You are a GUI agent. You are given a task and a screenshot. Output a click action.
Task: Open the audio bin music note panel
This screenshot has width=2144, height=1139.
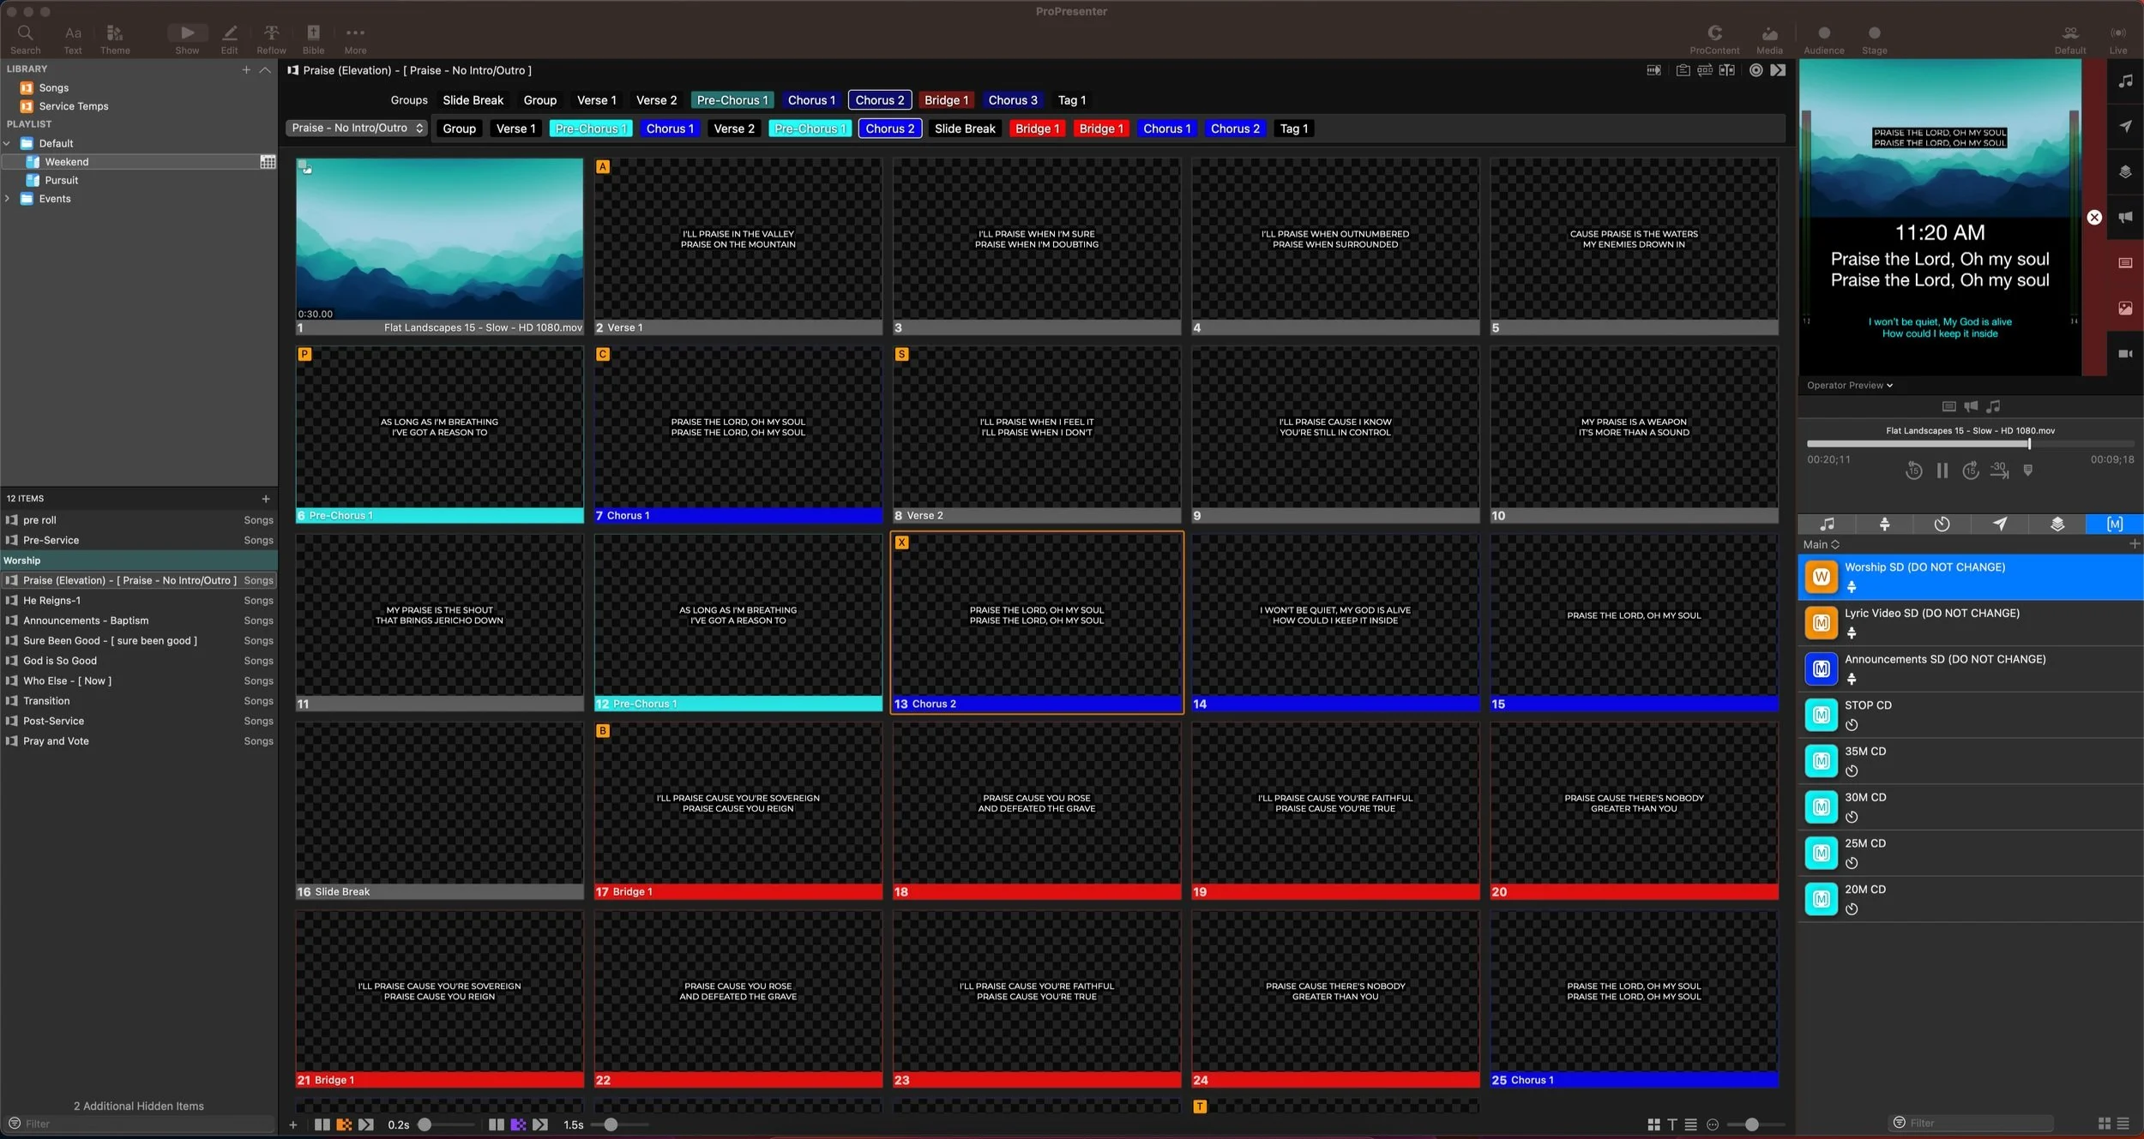(1828, 524)
